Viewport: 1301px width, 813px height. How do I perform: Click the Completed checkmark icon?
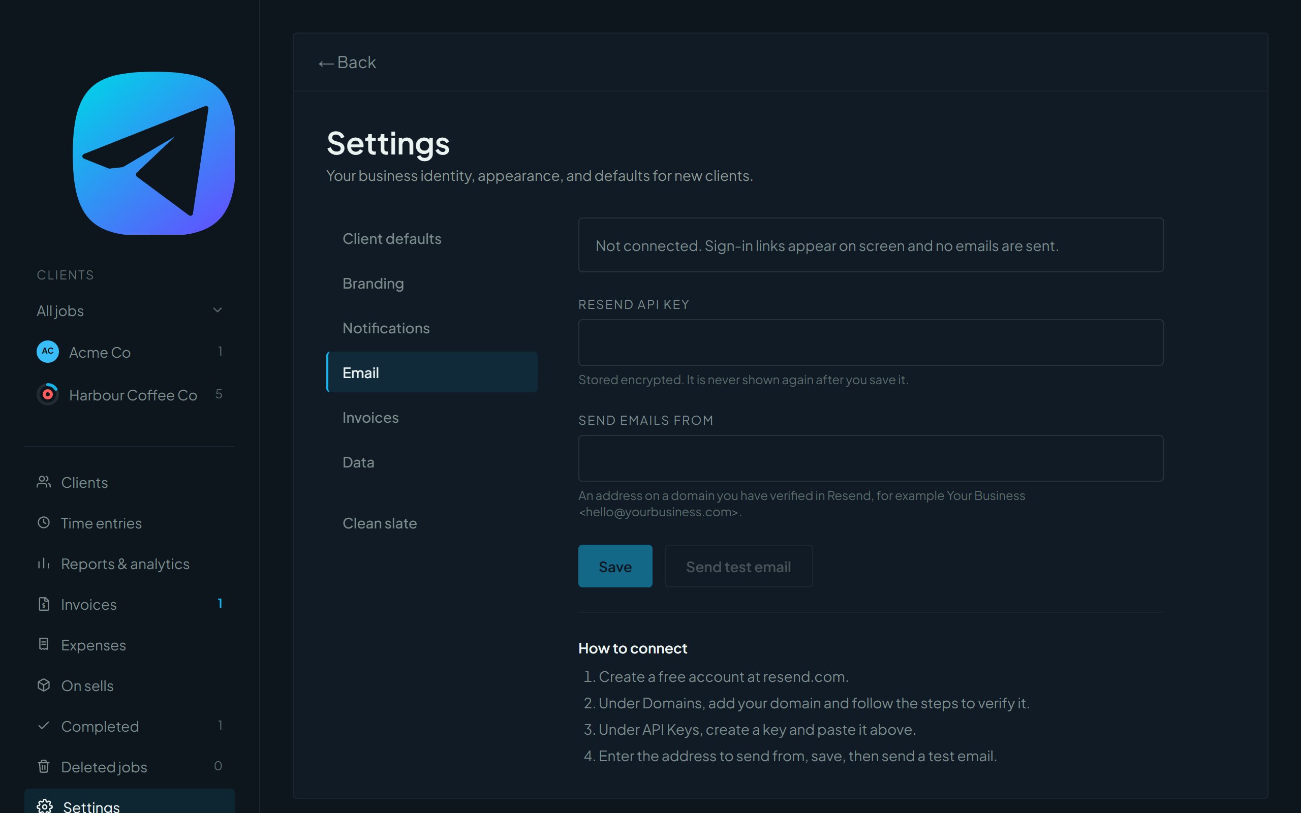[x=44, y=726]
